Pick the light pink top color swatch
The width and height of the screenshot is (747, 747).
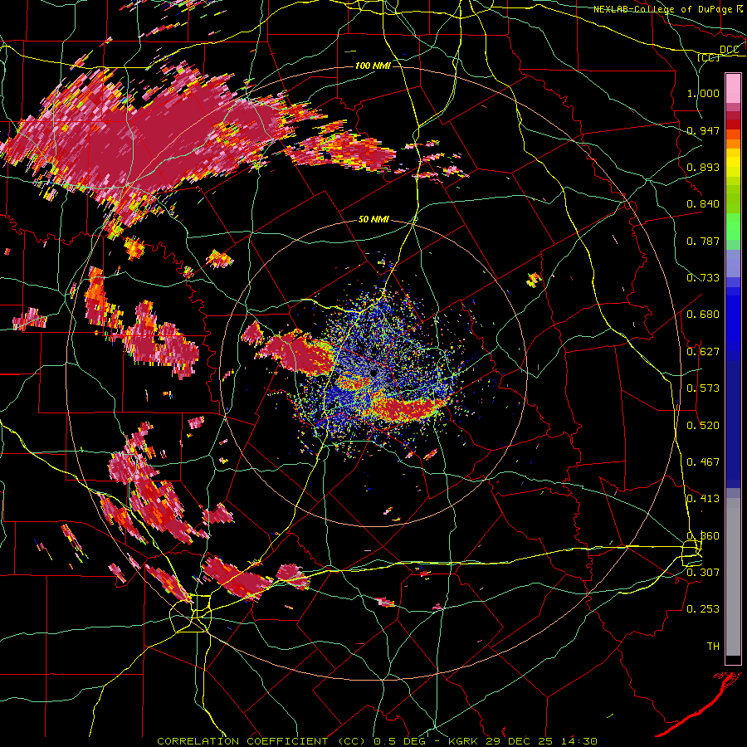pyautogui.click(x=733, y=88)
